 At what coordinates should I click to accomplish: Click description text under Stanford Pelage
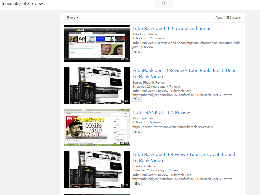(x=184, y=177)
